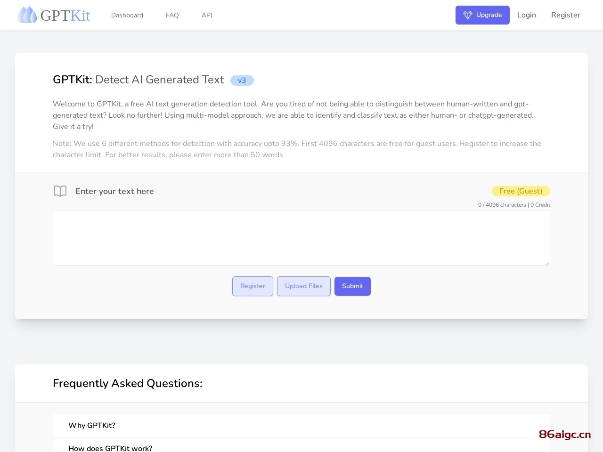Open the Register link in the header
This screenshot has width=603, height=452.
pyautogui.click(x=566, y=15)
